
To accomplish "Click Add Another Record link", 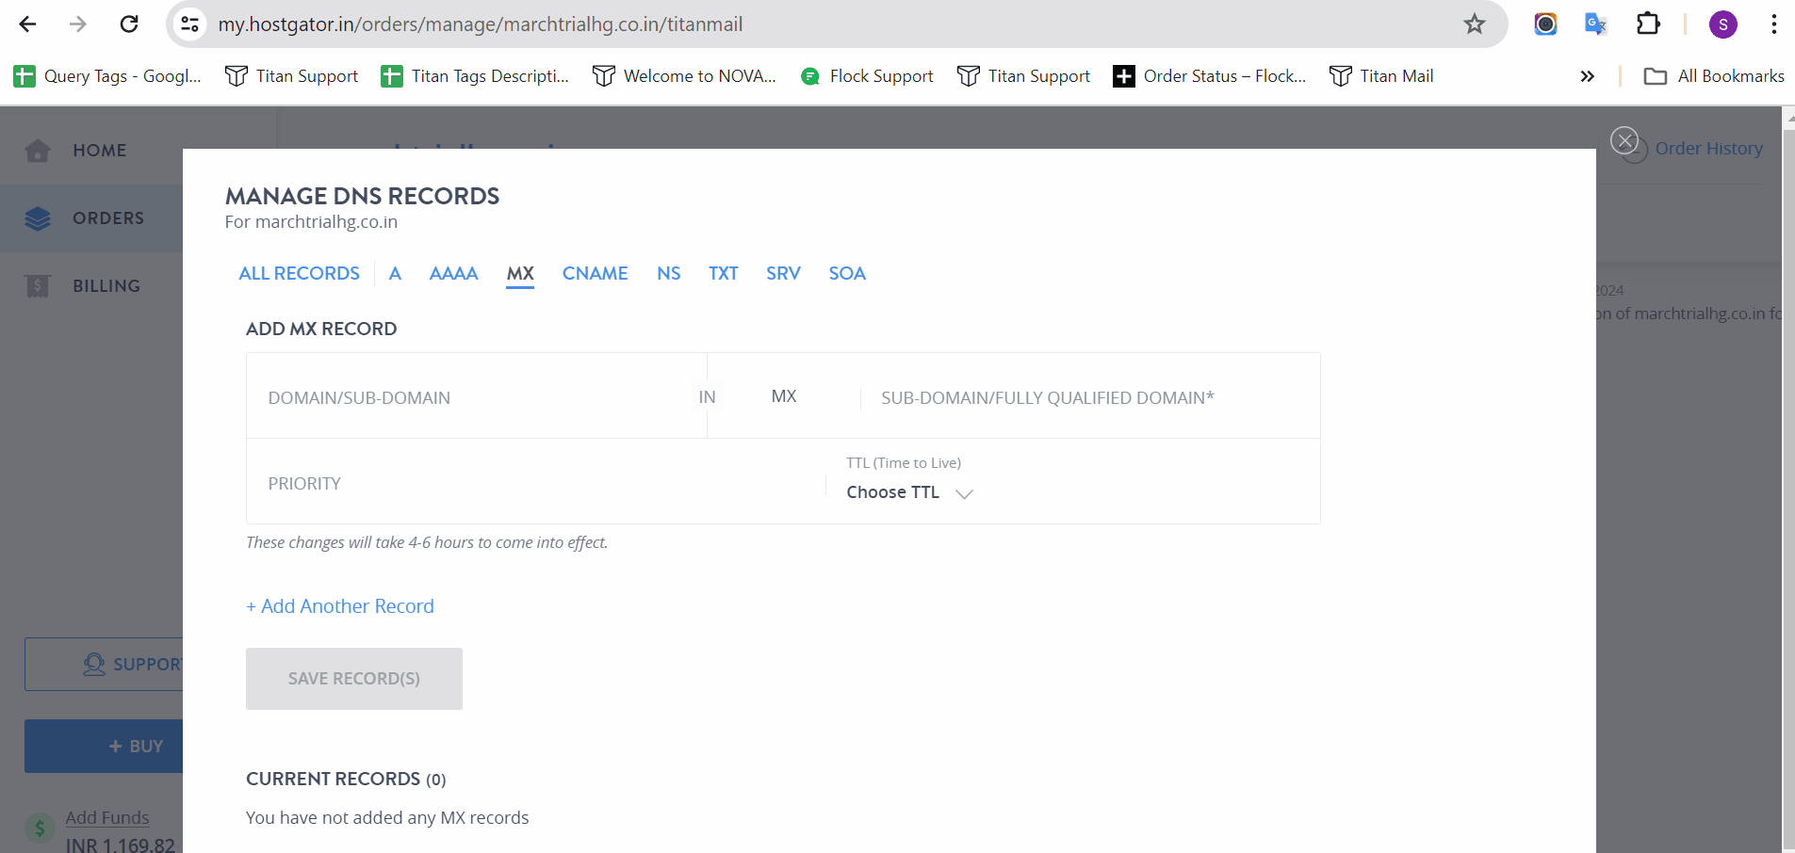I will click(x=340, y=606).
